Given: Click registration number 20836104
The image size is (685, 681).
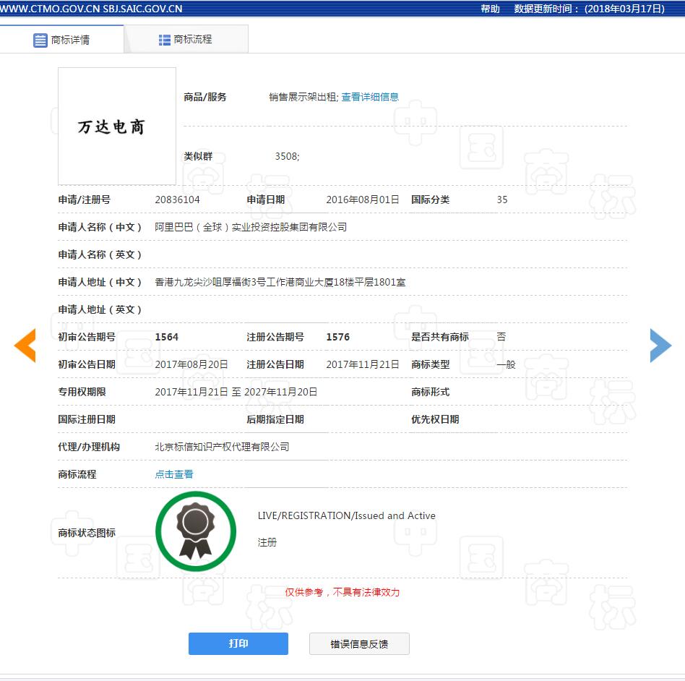Looking at the screenshot, I should (177, 200).
